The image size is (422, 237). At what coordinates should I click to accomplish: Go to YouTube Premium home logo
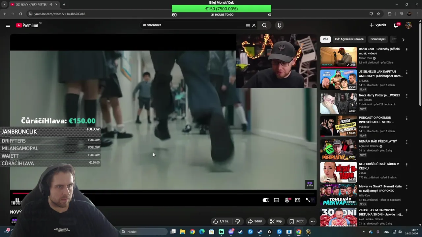click(x=27, y=25)
